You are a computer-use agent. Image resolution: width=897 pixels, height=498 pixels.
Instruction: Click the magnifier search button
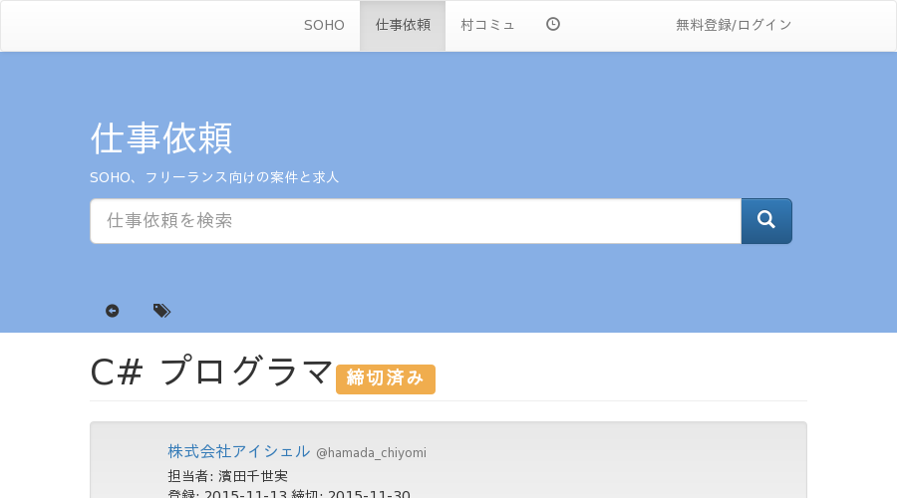click(766, 221)
